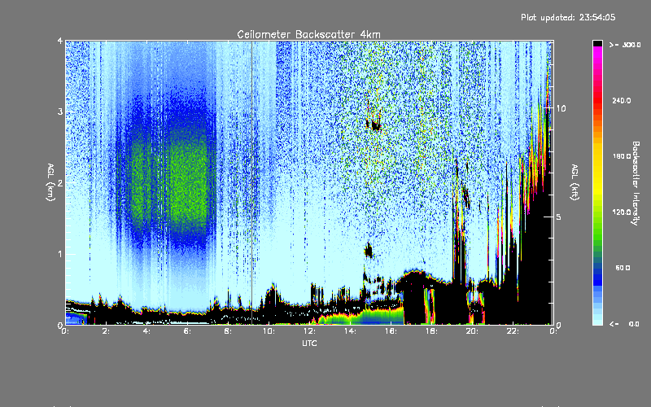Click the '60.0' colorbar tick label

pos(623,268)
